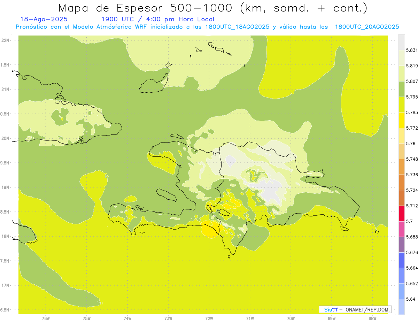
Task: Pick the purple legend swatch between 5.688 and 5.676
Action: coord(402,244)
